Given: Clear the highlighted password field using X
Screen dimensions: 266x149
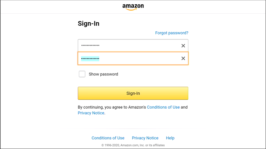Looking at the screenshot, I should tap(183, 58).
